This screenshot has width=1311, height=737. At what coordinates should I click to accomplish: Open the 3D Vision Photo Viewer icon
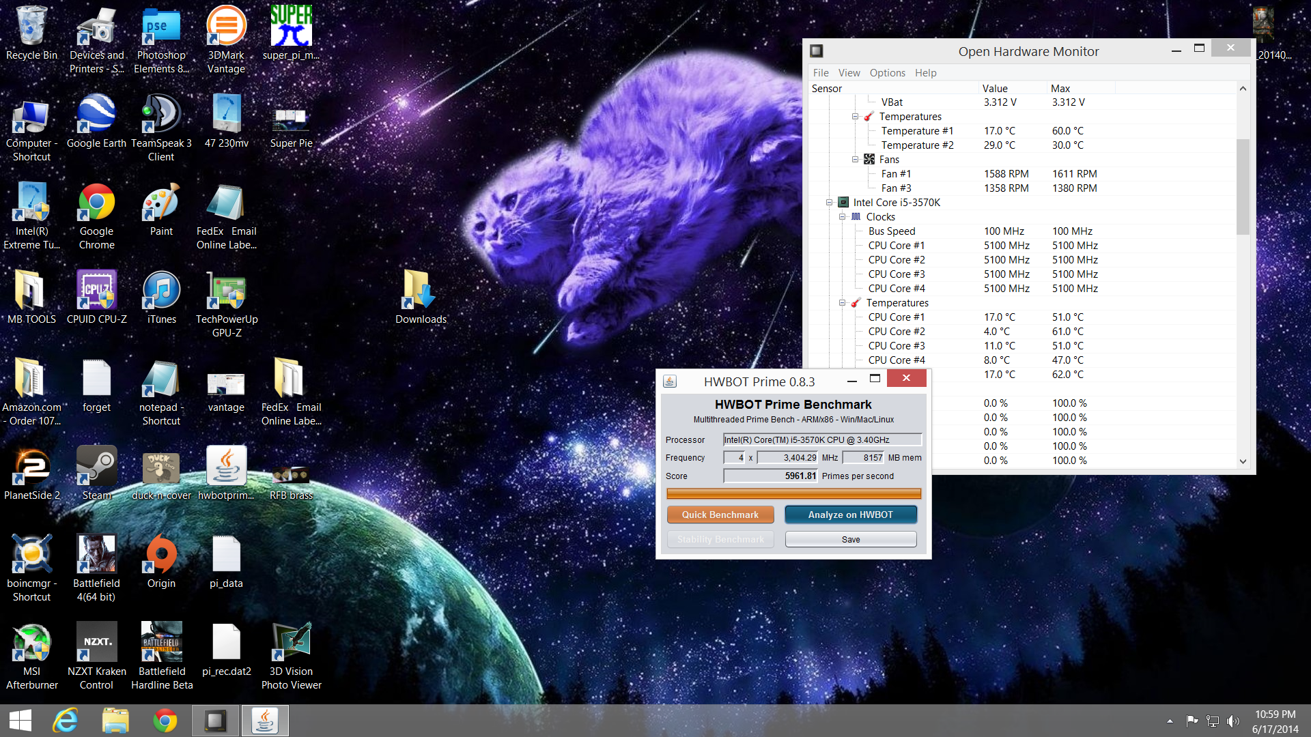pos(291,656)
